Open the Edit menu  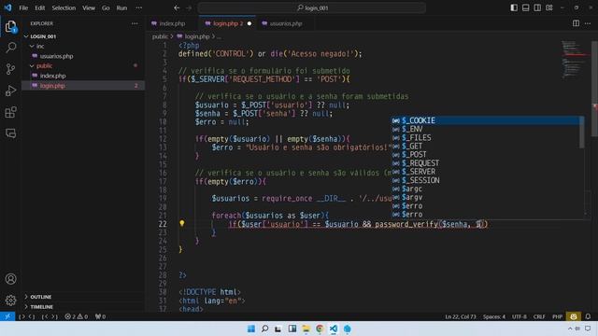point(39,7)
